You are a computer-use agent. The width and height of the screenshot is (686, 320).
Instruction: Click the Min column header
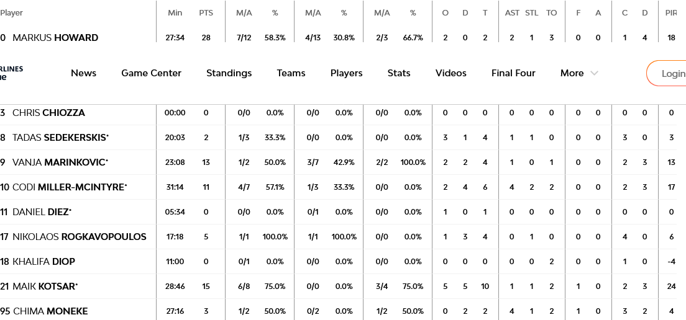(175, 13)
